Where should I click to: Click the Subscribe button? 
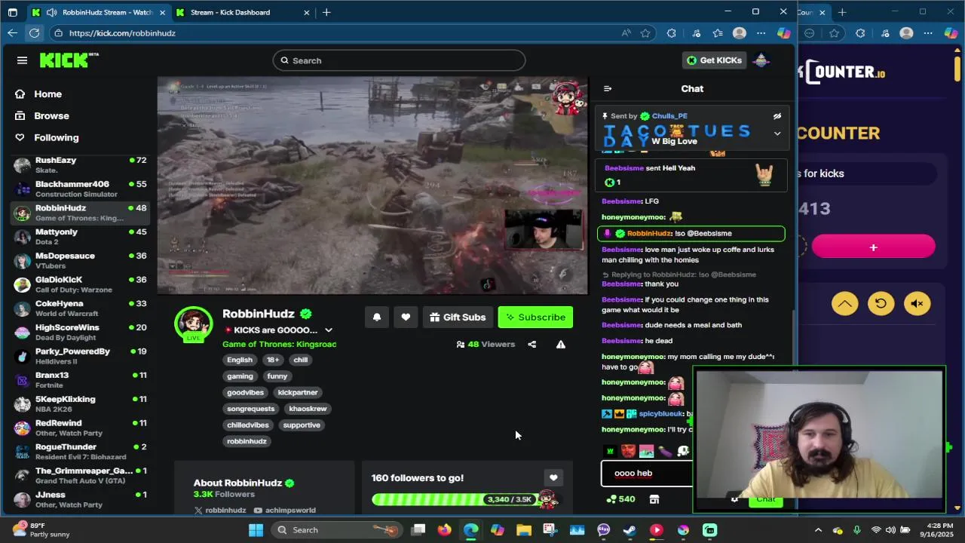535,318
